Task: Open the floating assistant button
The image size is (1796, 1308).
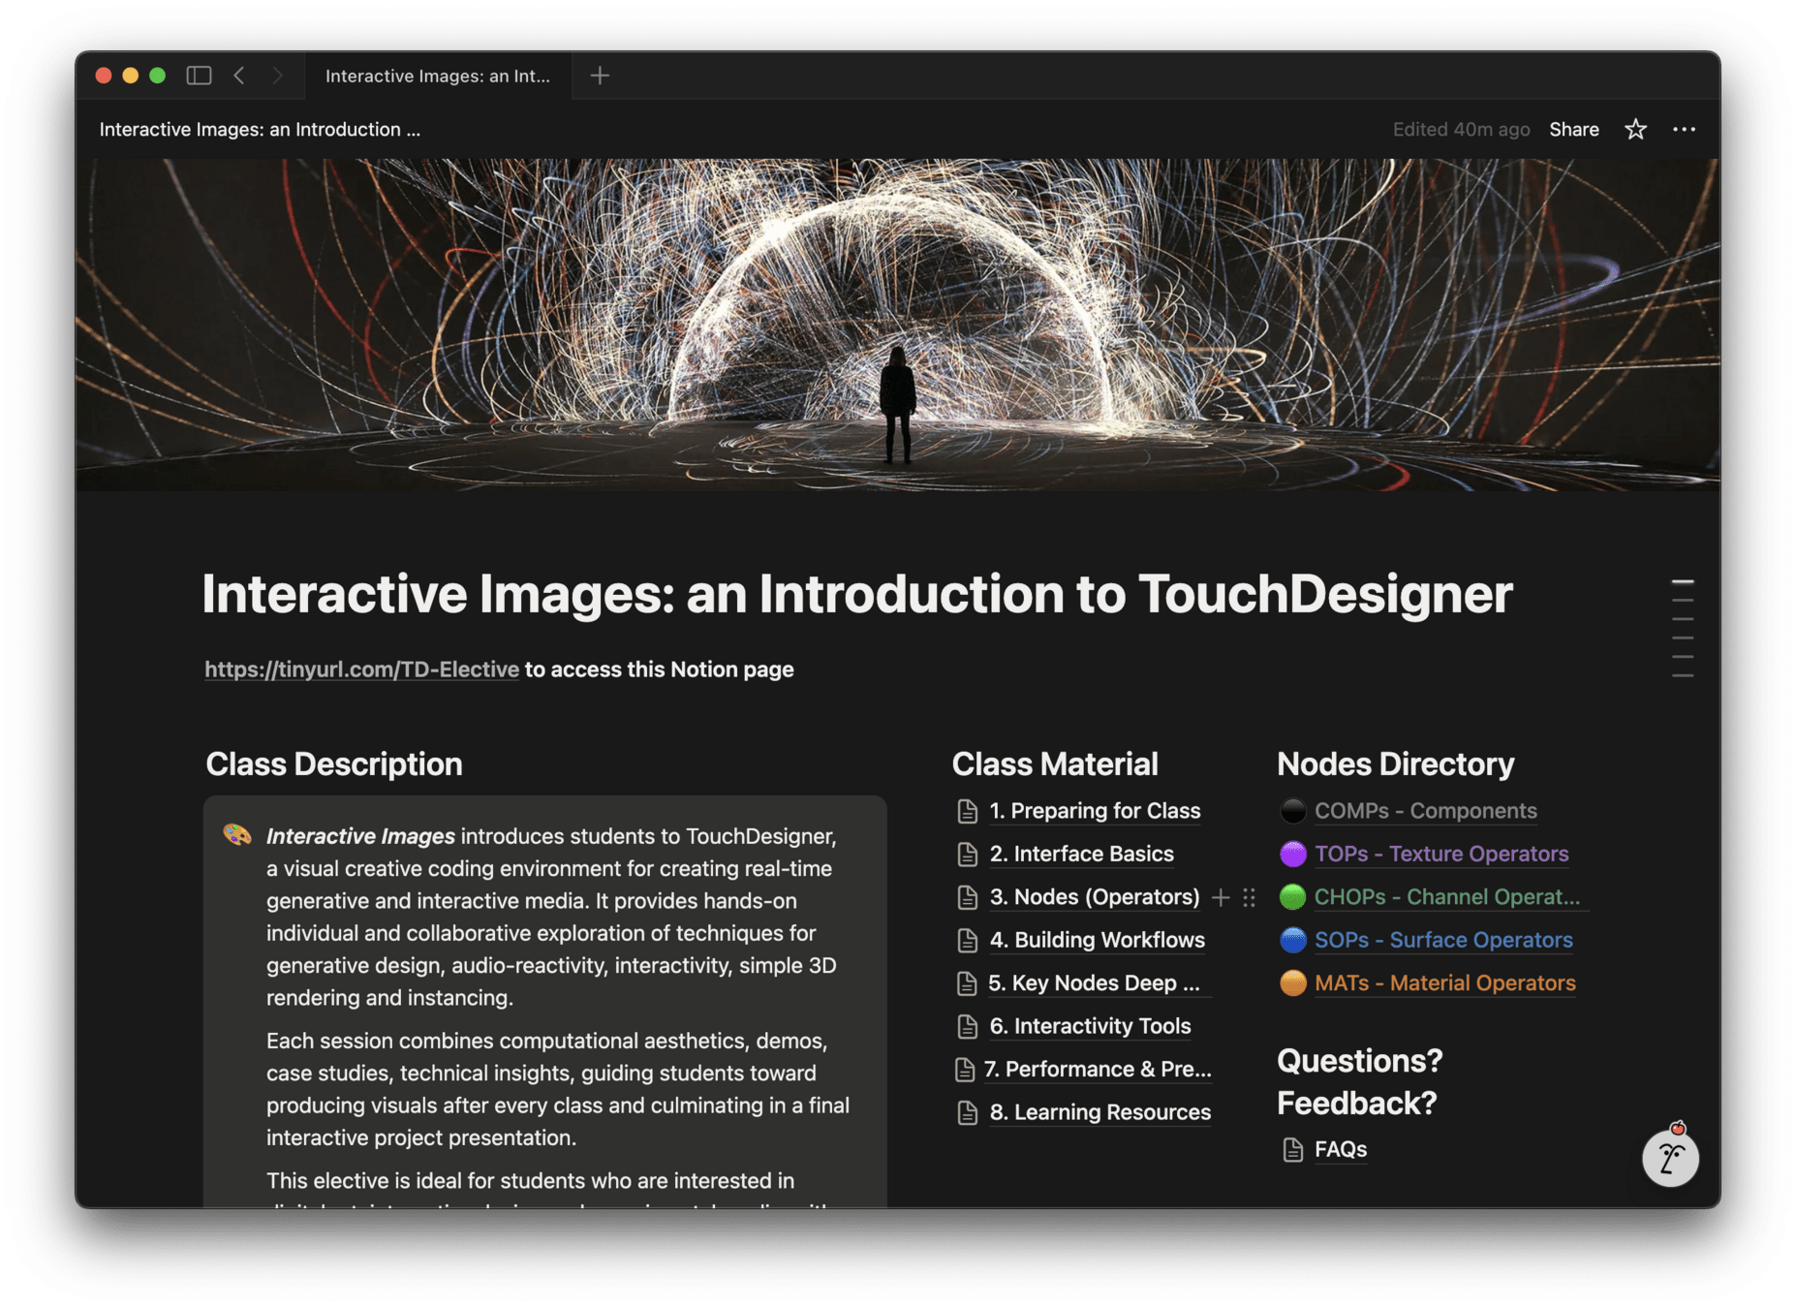Action: [1670, 1156]
